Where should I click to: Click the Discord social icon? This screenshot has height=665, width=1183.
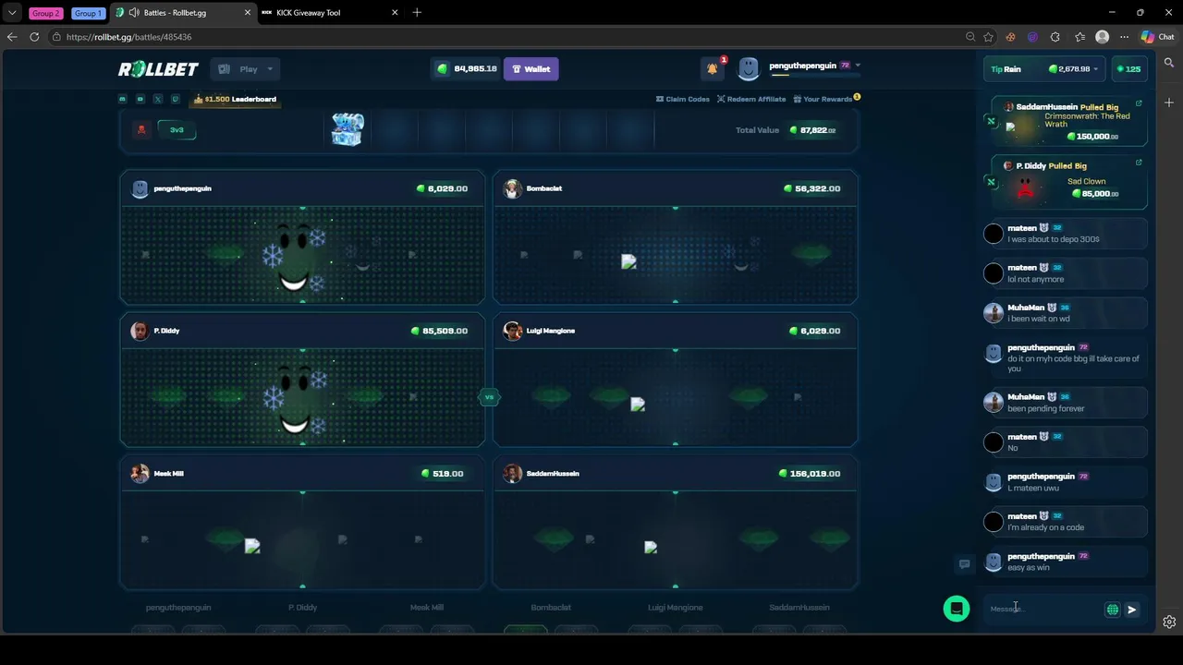coord(122,99)
